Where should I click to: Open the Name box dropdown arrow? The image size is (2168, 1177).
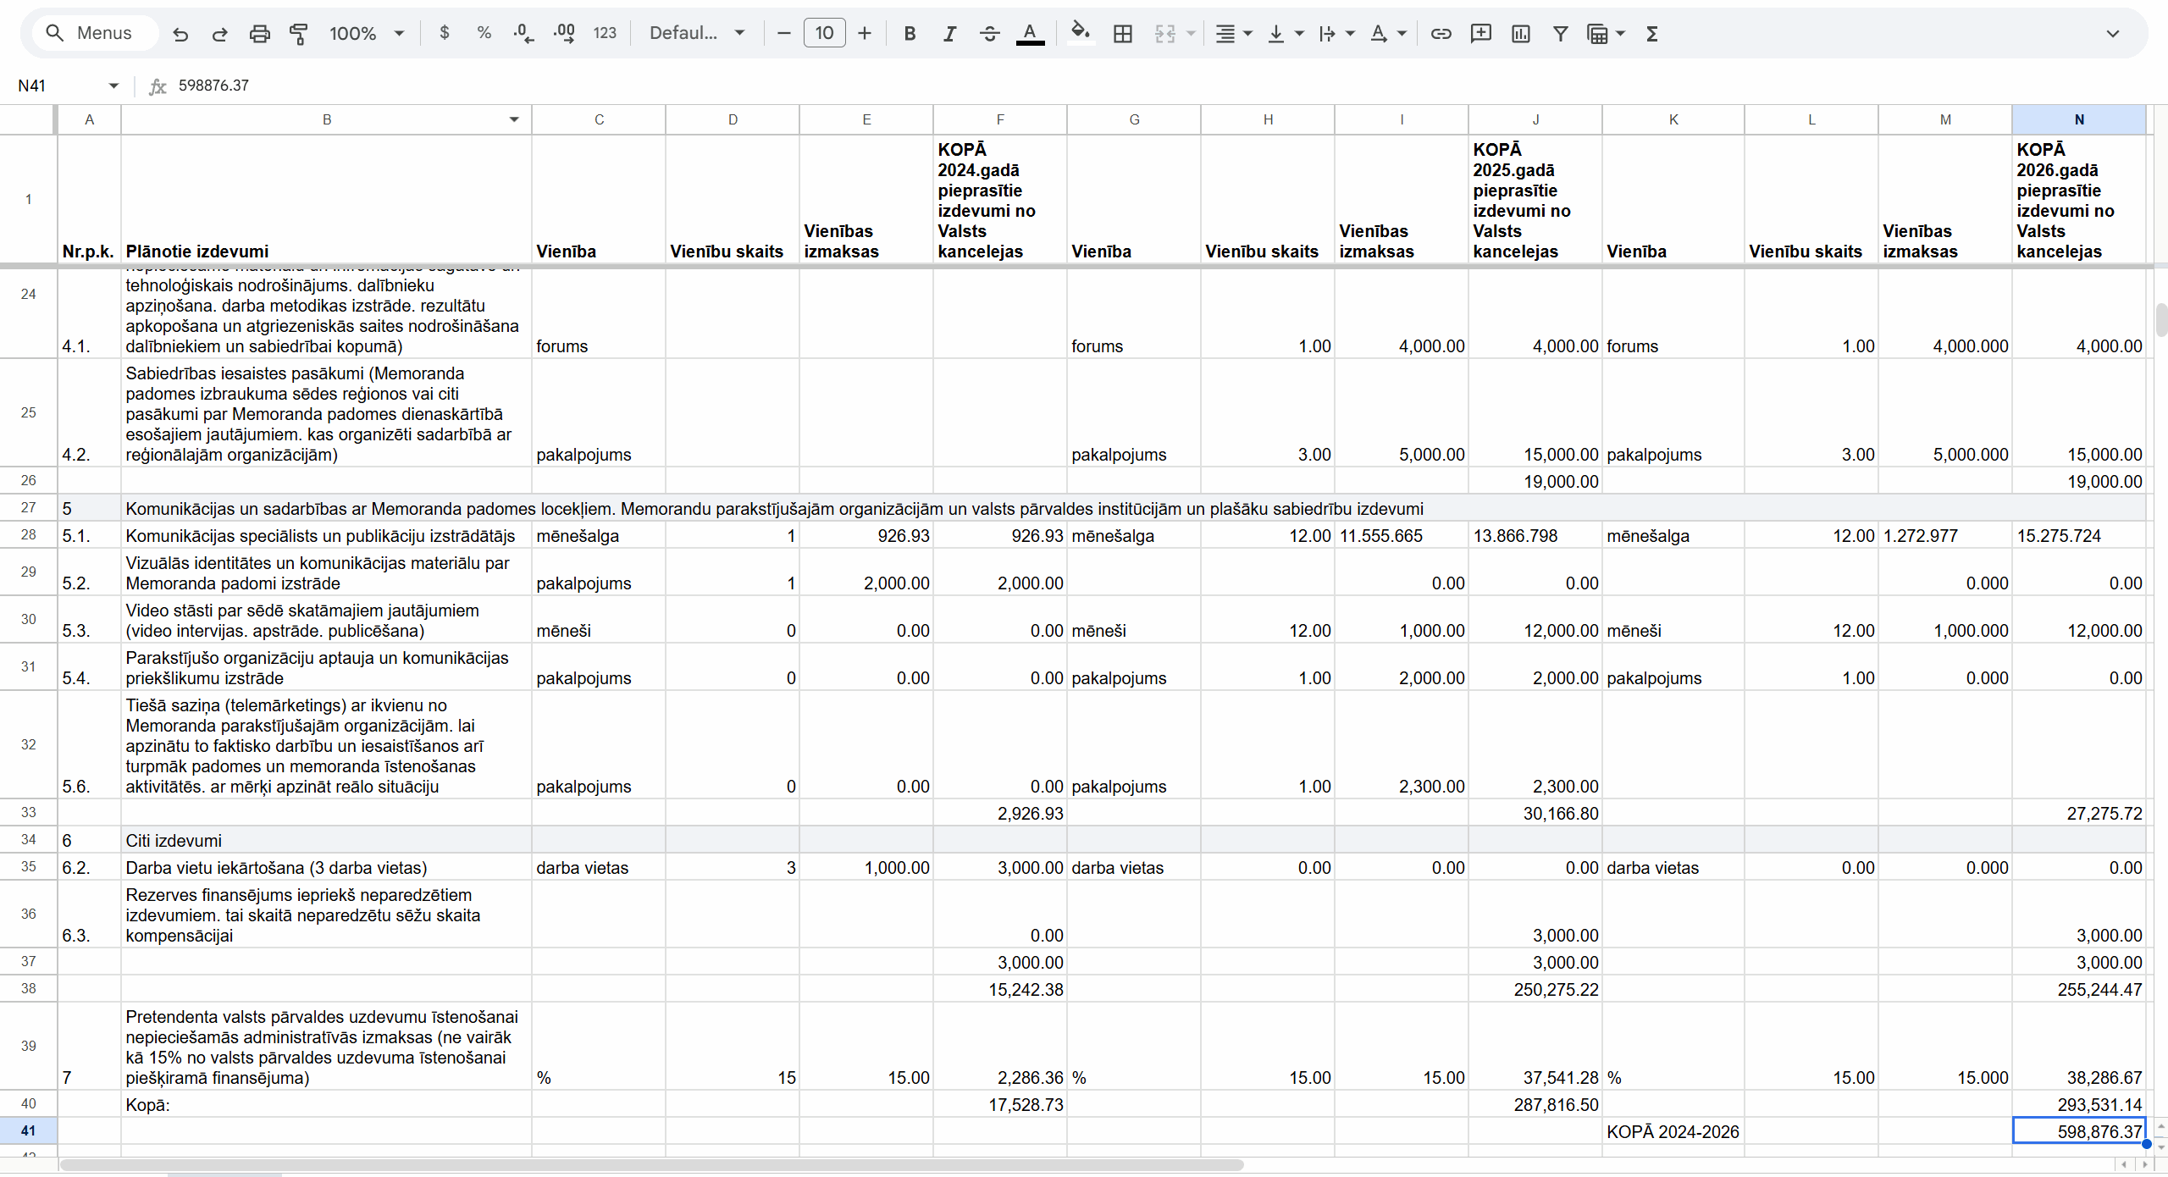point(113,86)
